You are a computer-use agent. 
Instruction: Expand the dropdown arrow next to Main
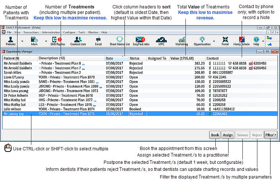[x=46, y=41]
